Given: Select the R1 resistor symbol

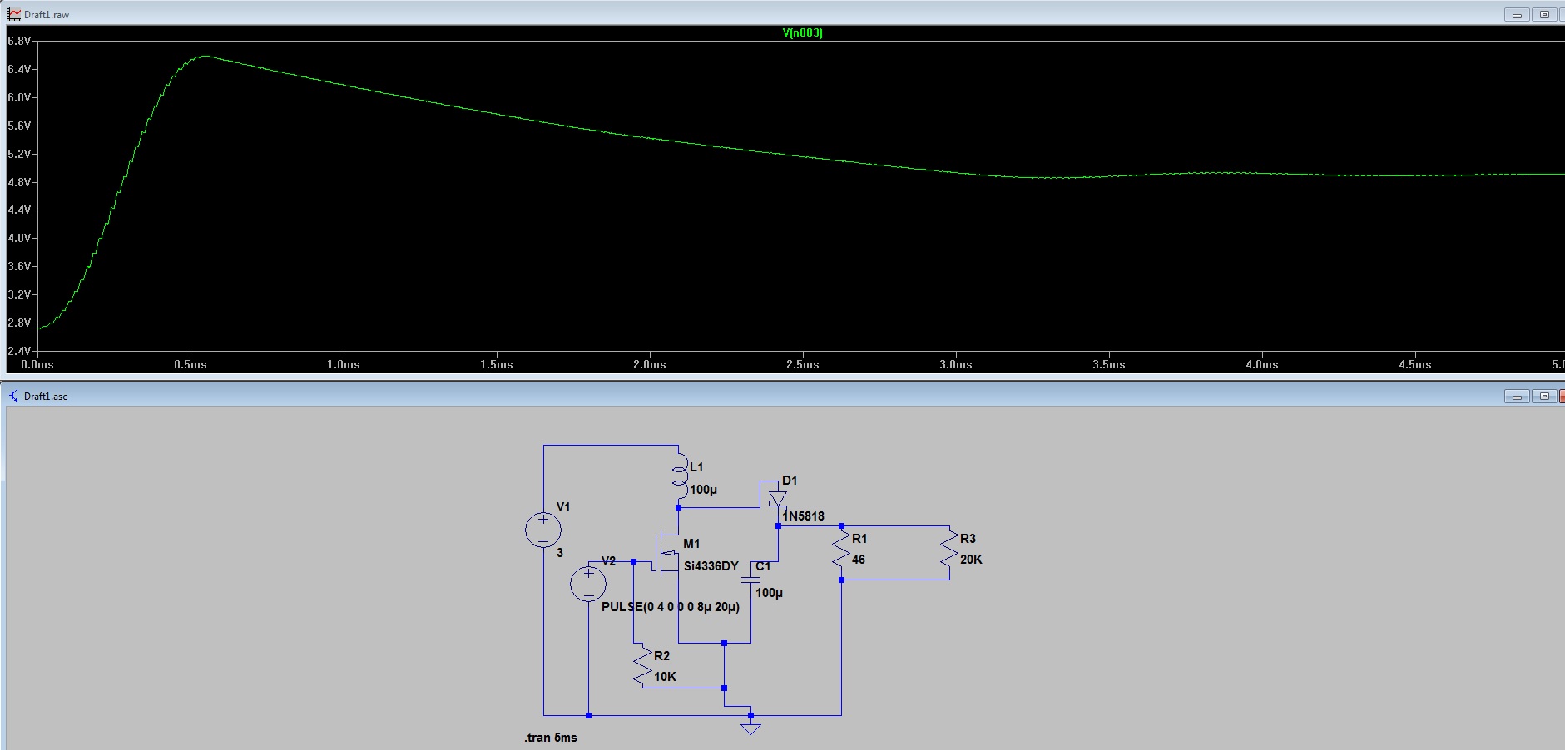Looking at the screenshot, I should [x=841, y=550].
